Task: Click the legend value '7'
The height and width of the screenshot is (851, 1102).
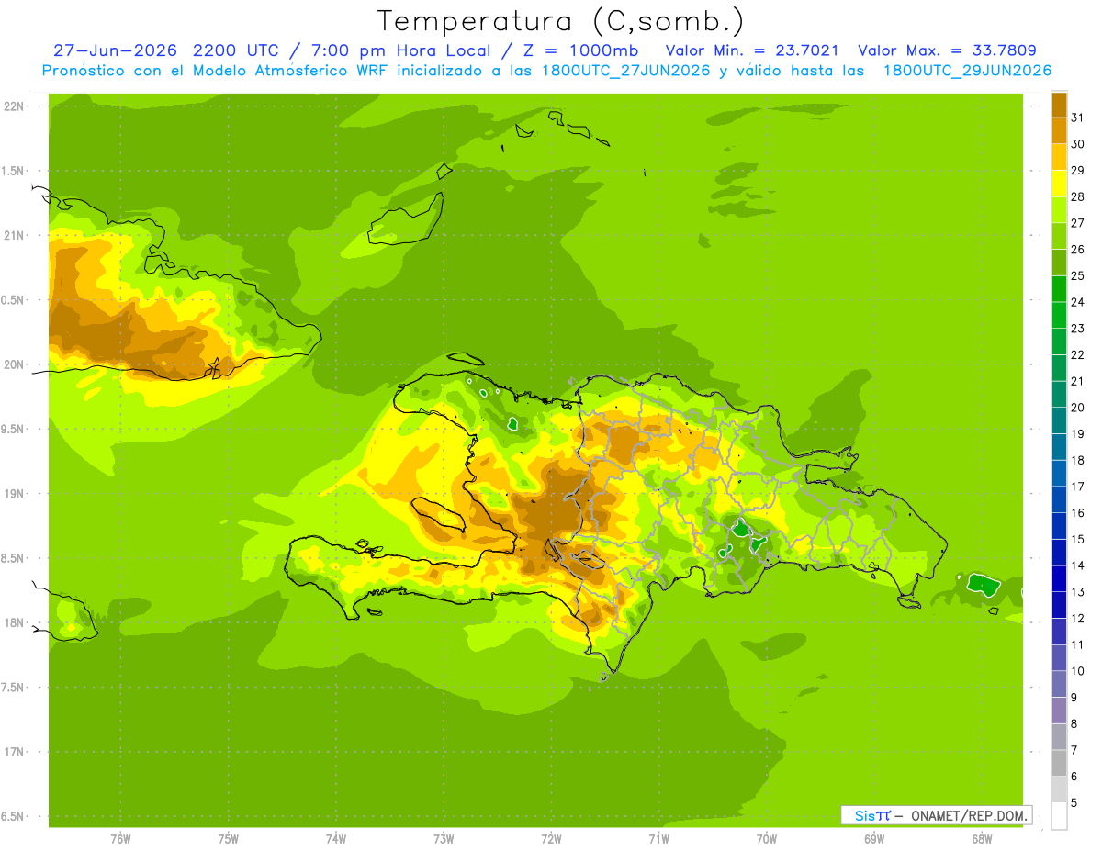Action: [1074, 750]
